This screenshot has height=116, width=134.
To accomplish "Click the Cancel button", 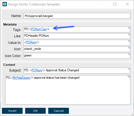I will click(58, 111).
